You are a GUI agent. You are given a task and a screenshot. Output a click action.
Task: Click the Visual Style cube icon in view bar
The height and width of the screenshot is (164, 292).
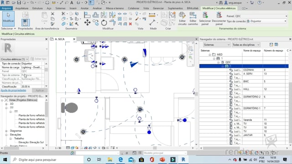(72, 148)
